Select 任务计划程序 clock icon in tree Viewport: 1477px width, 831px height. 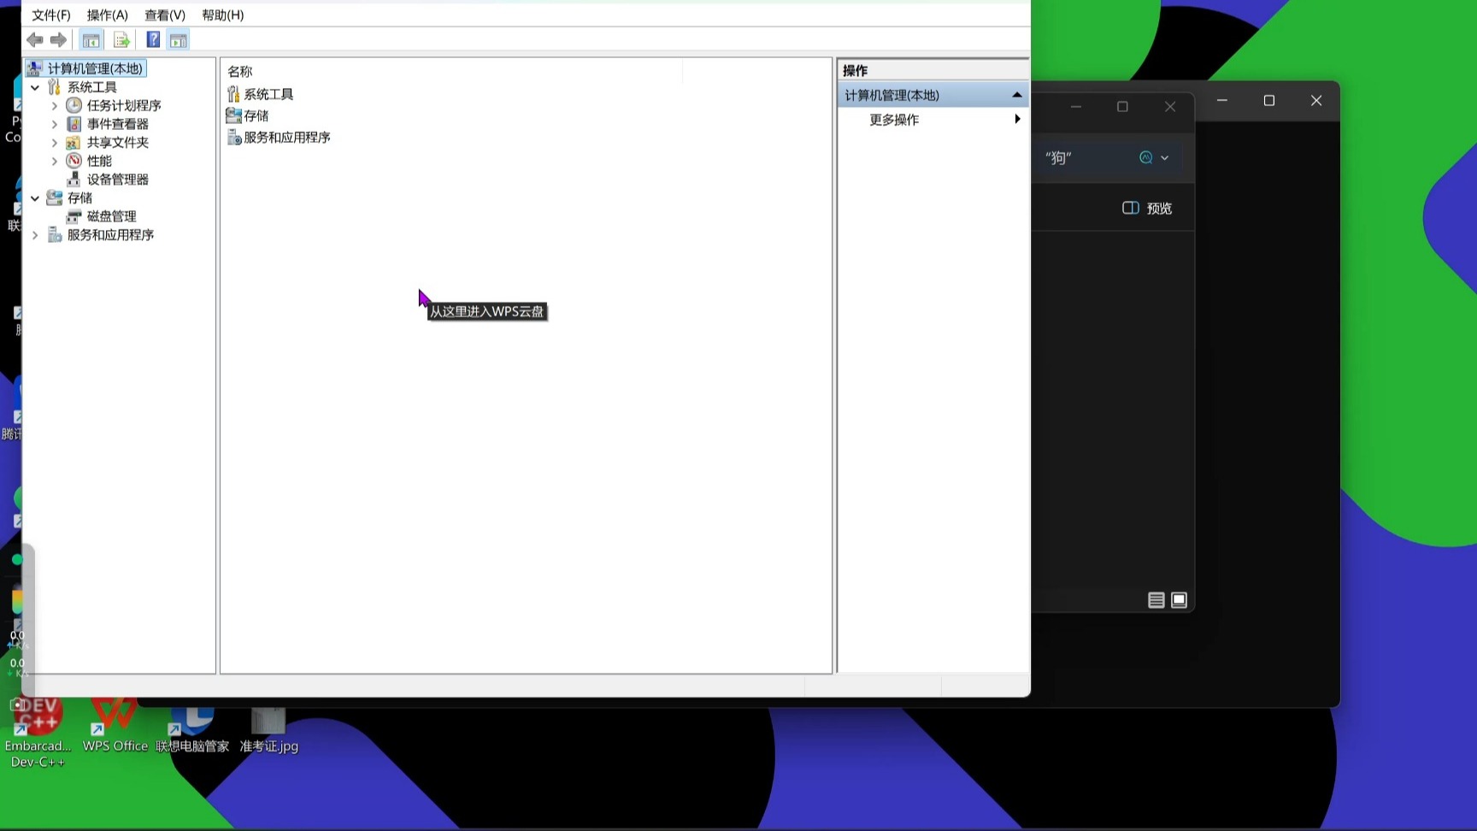(x=74, y=105)
